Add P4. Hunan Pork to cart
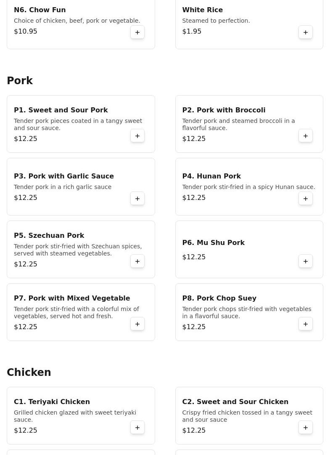Image resolution: width=330 pixels, height=455 pixels. pyautogui.click(x=306, y=199)
